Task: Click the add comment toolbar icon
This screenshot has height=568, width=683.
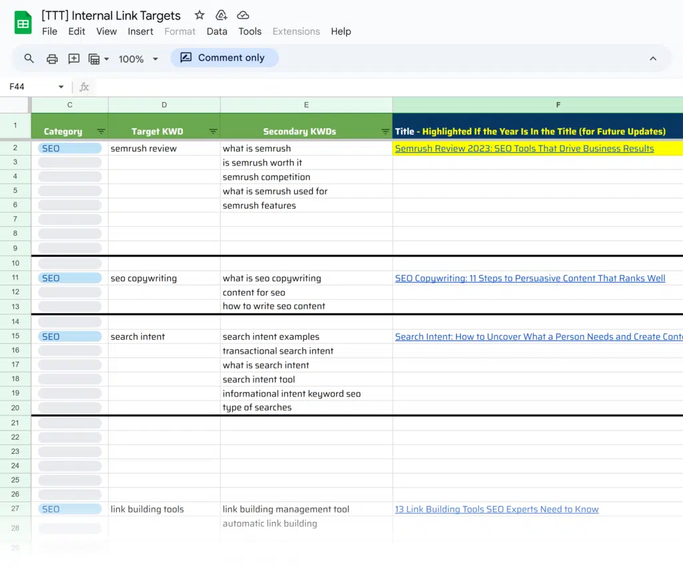Action: tap(73, 59)
